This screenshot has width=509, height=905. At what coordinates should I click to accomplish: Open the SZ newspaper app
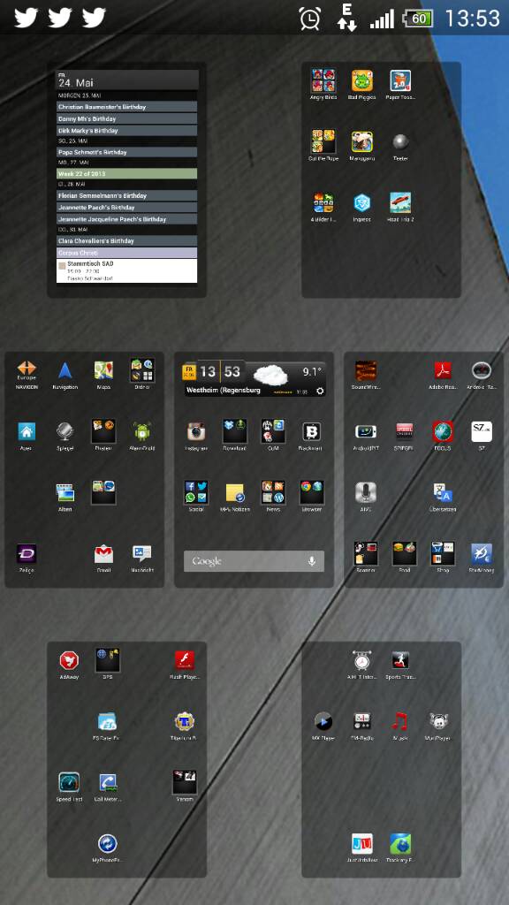pyautogui.click(x=482, y=431)
